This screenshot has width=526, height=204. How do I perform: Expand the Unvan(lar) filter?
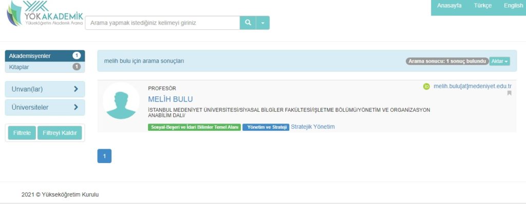click(x=45, y=89)
